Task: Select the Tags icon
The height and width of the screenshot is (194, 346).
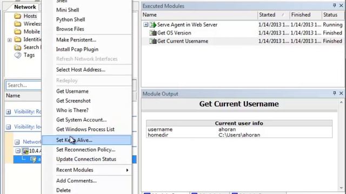Action: coord(18,55)
